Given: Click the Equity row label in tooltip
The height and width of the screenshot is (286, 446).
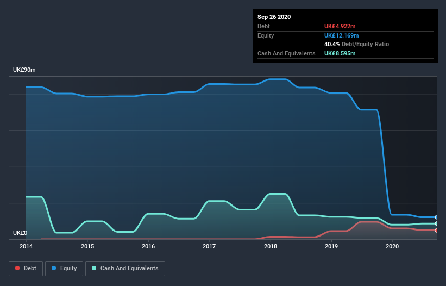Looking at the screenshot, I should (x=266, y=35).
